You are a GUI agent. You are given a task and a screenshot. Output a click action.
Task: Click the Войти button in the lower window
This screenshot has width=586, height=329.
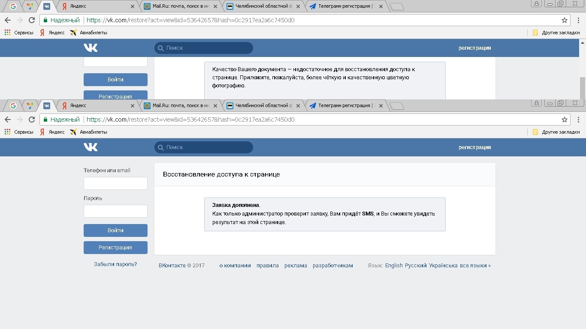[115, 230]
